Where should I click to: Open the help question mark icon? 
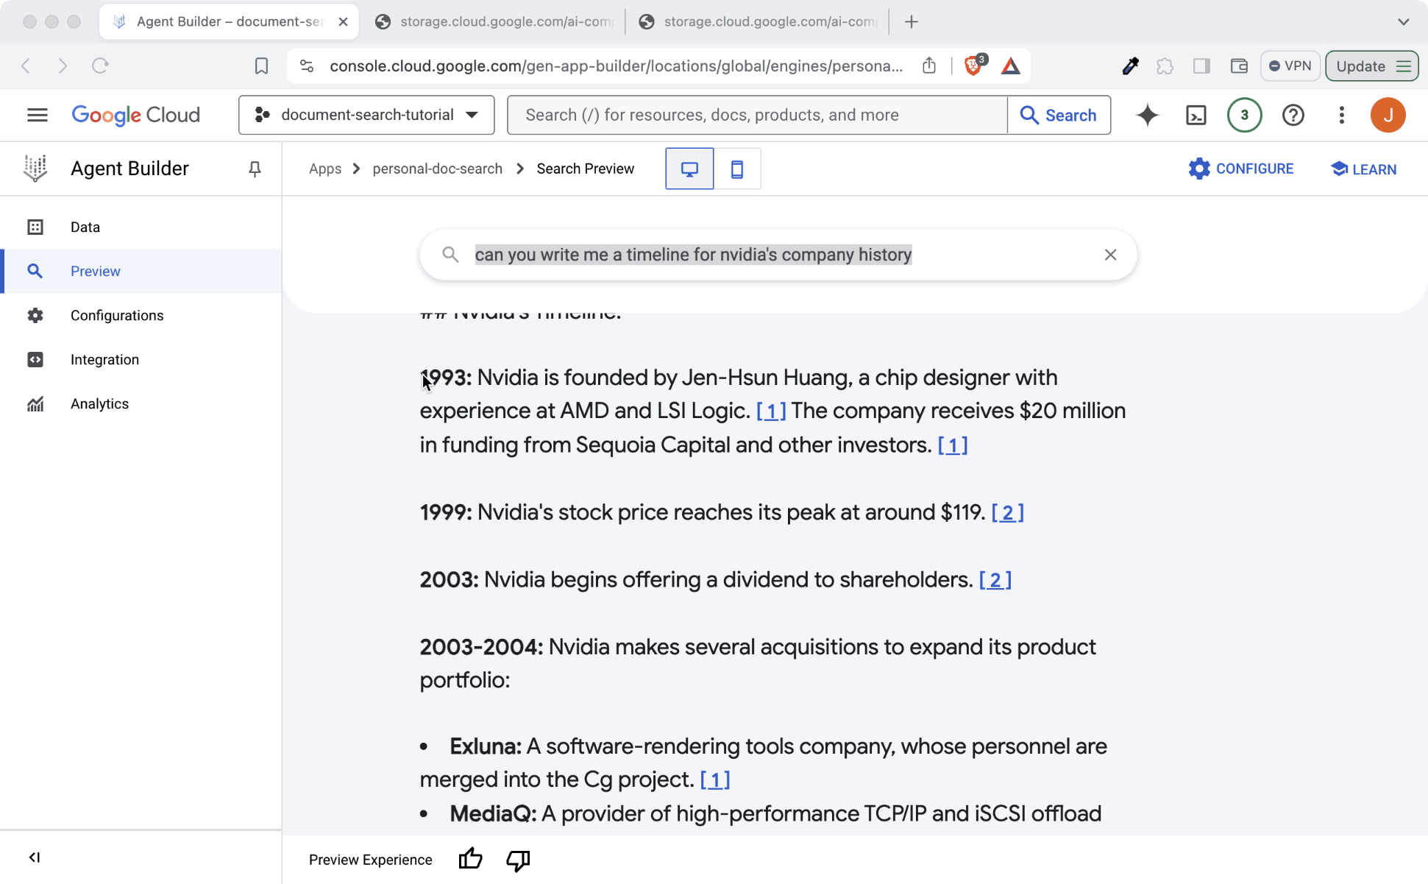tap(1293, 115)
